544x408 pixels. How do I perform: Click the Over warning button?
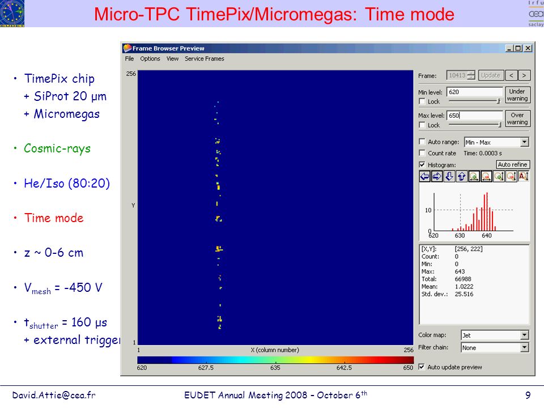tap(517, 118)
